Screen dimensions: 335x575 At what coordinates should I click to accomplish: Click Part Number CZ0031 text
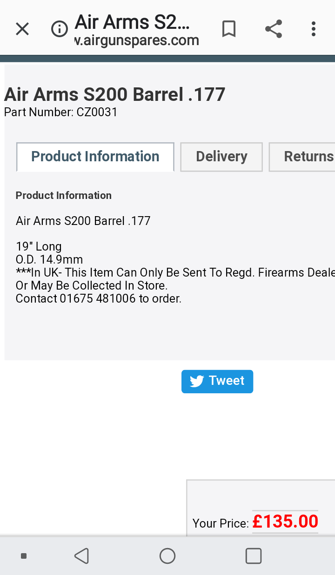click(x=61, y=112)
